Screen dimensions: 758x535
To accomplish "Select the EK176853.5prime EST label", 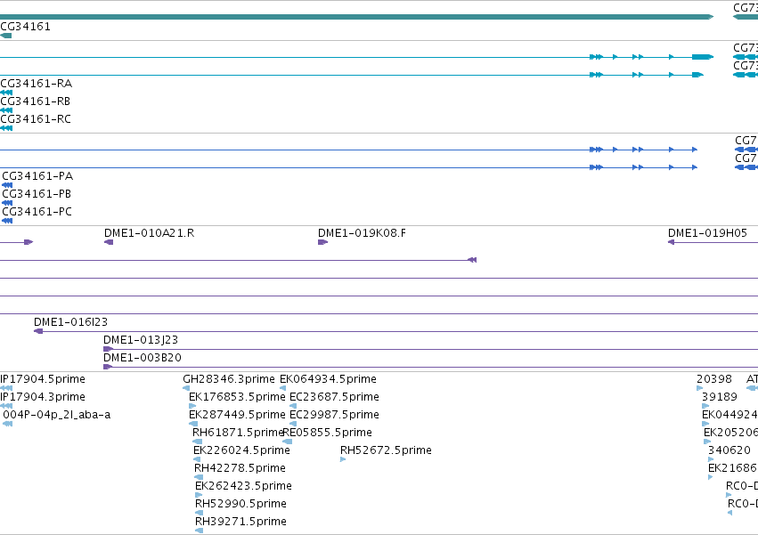I will click(237, 397).
